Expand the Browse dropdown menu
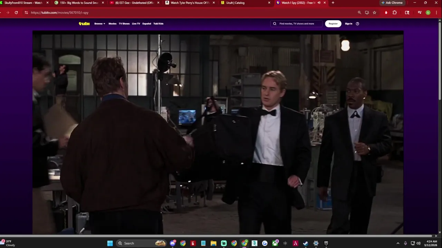The image size is (442, 248). tap(100, 24)
